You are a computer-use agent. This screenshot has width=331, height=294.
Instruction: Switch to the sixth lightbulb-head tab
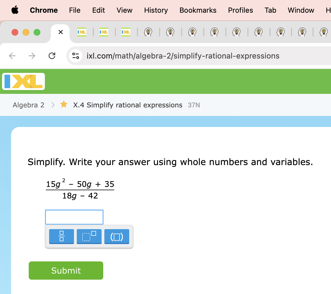tap(259, 32)
